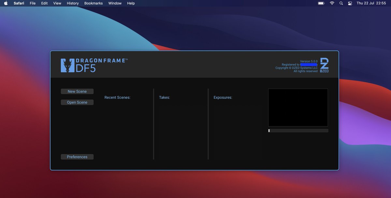
Task: Open the Bookmarks menu
Action: (94, 3)
